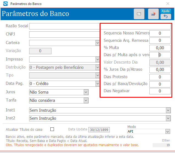175x153 pixels.
Task: Close the Parâmetros do Banco window
Action: [x=168, y=4]
